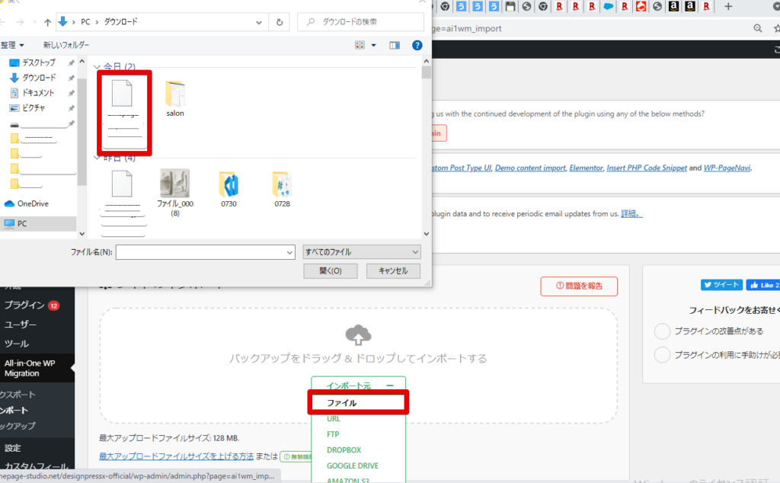The width and height of the screenshot is (780, 483).
Task: Select the second feedback radio button
Action: click(662, 354)
